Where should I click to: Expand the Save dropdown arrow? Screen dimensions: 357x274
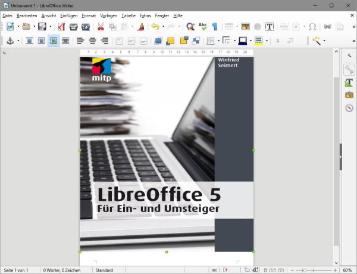51,27
